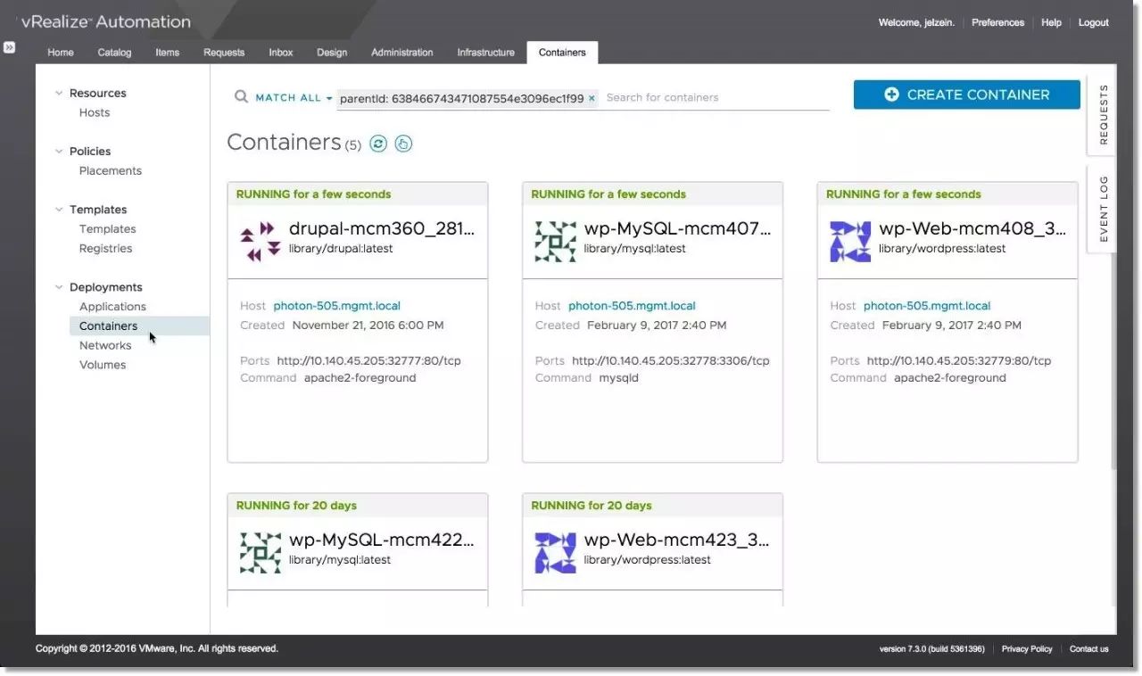Open the Items tab
Image resolution: width=1142 pixels, height=676 pixels.
168,53
